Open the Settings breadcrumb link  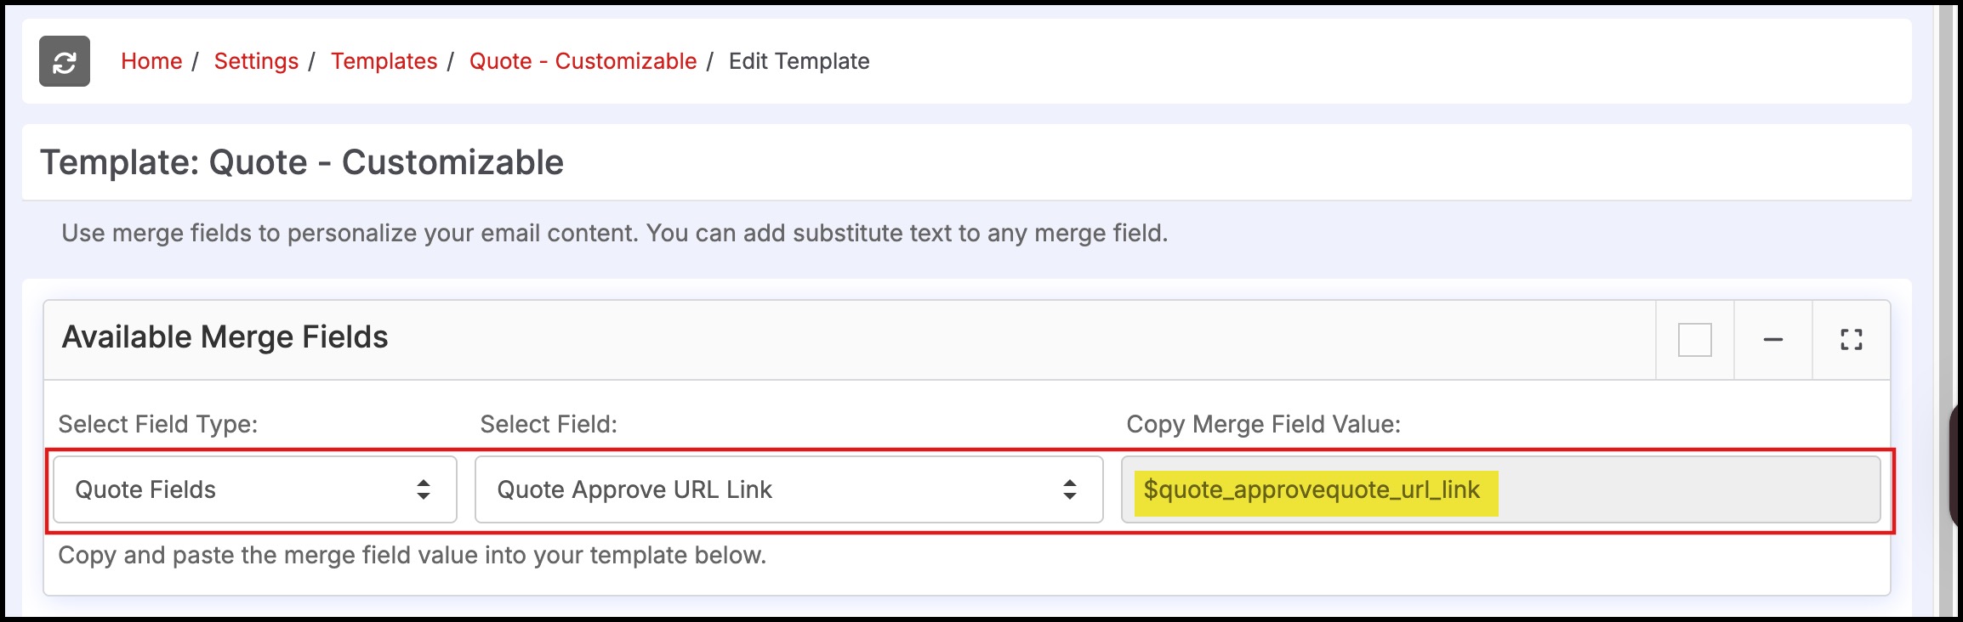coord(256,61)
